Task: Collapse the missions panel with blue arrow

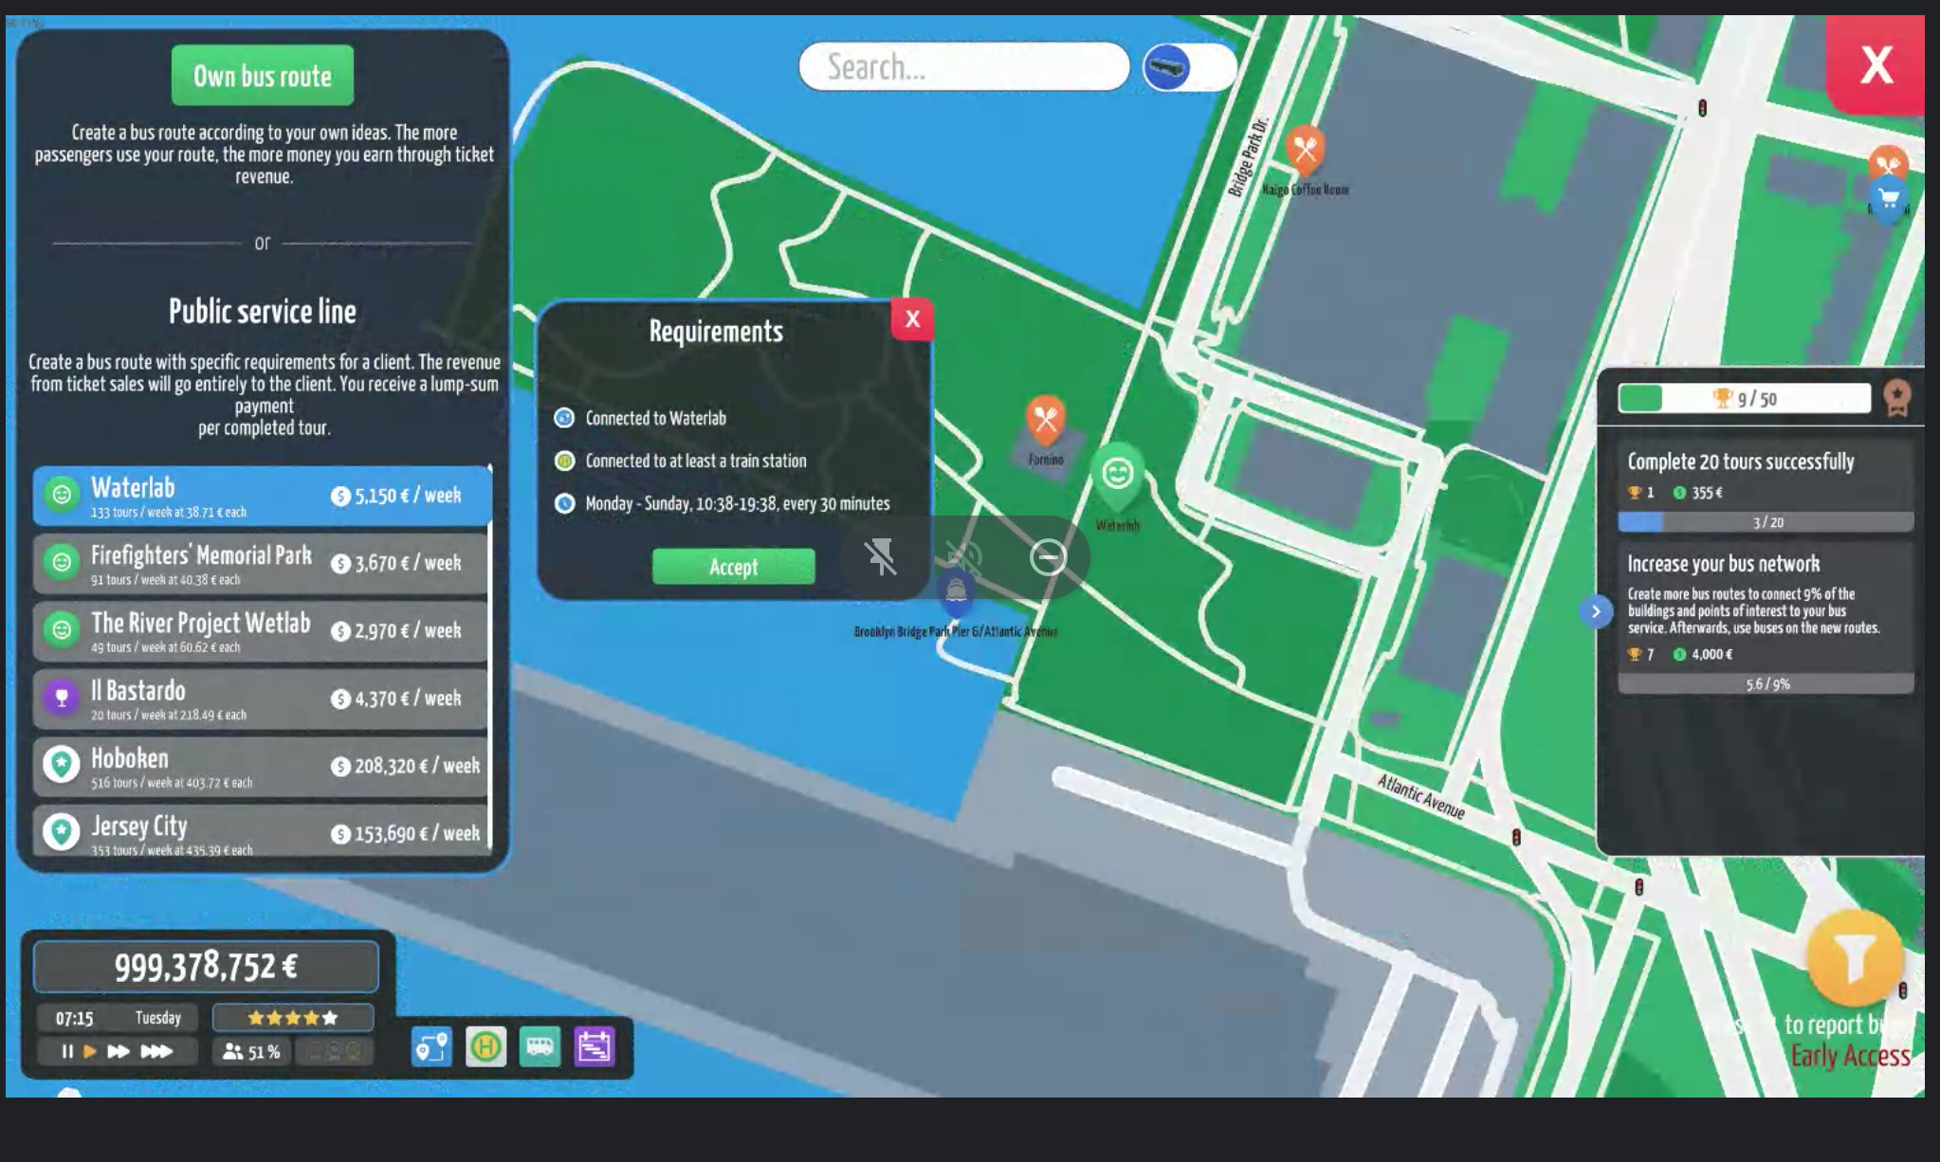Action: pos(1596,611)
